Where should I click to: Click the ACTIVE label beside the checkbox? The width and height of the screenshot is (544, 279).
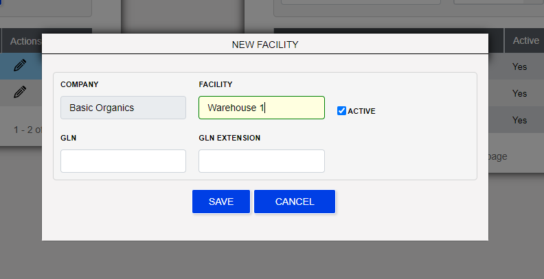click(x=361, y=111)
